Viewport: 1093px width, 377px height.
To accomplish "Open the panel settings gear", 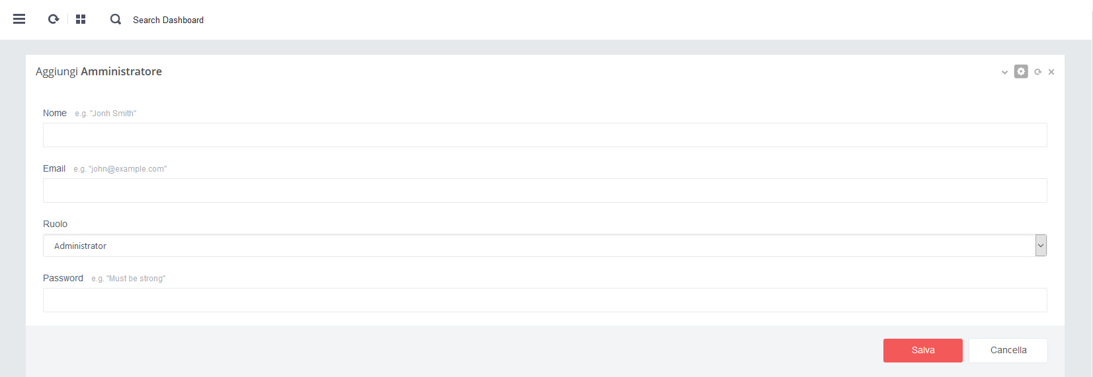I will coord(1021,71).
